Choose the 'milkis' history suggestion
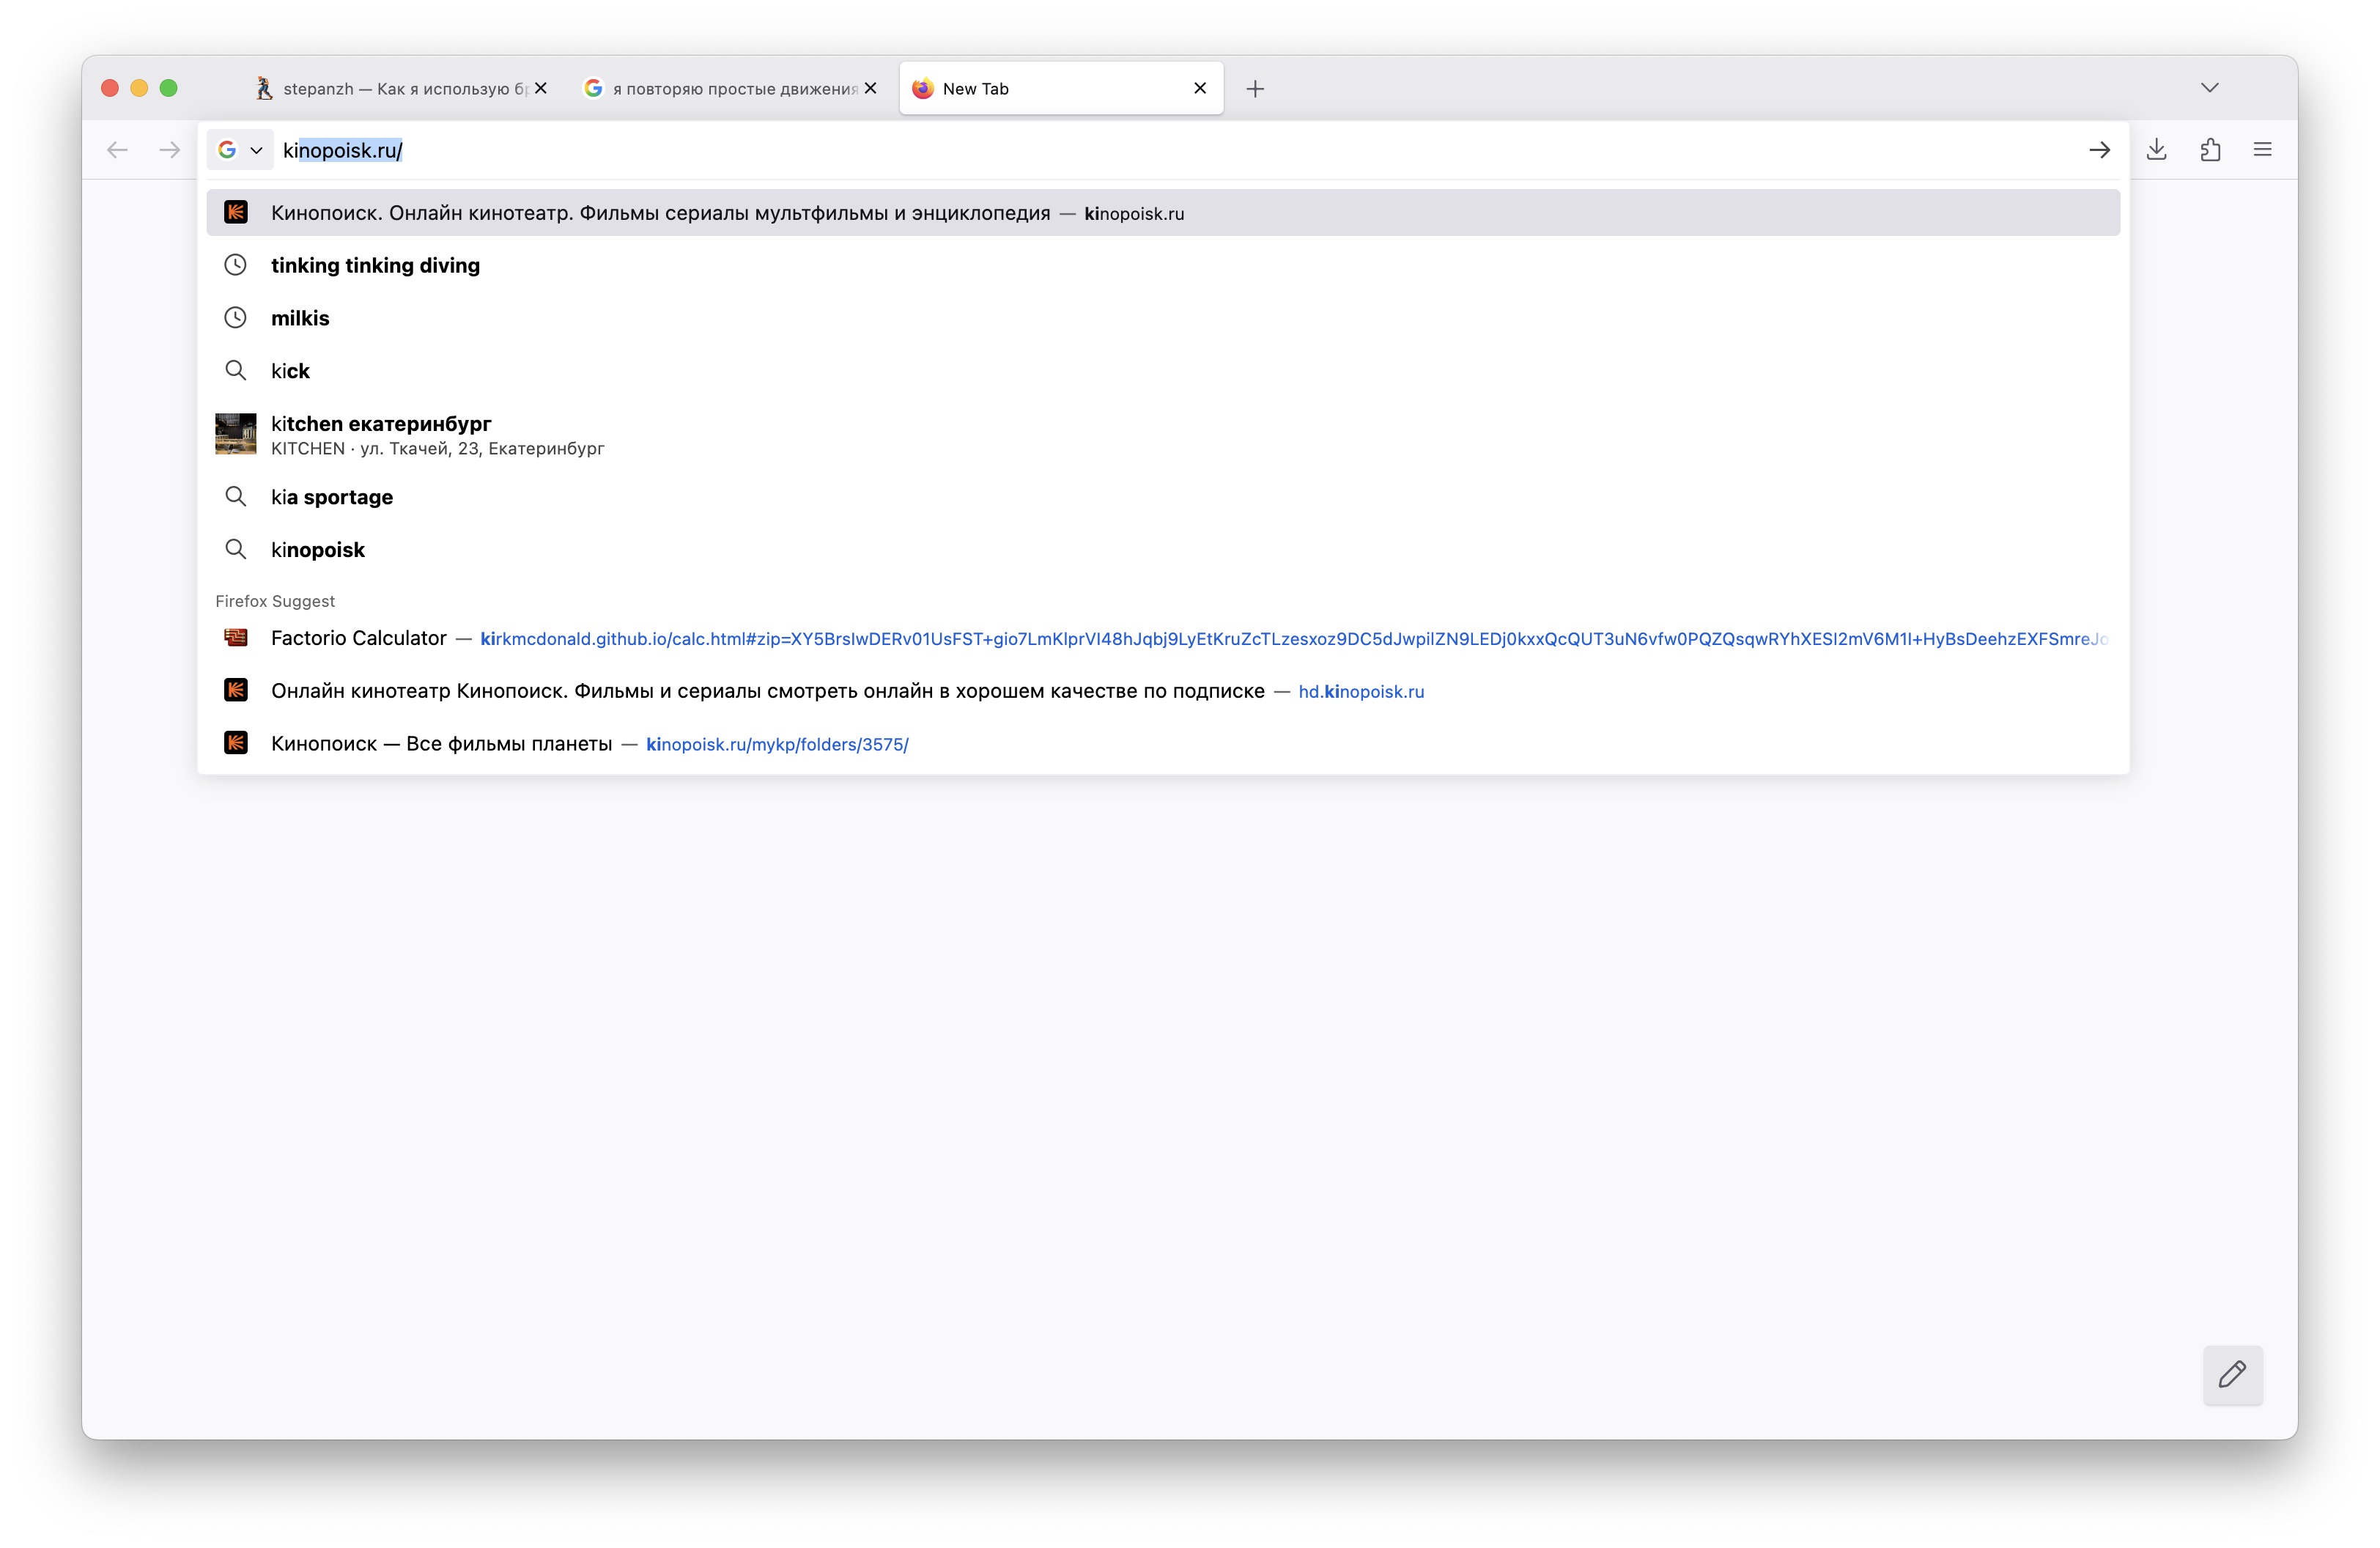The width and height of the screenshot is (2380, 1548). pyautogui.click(x=1163, y=318)
